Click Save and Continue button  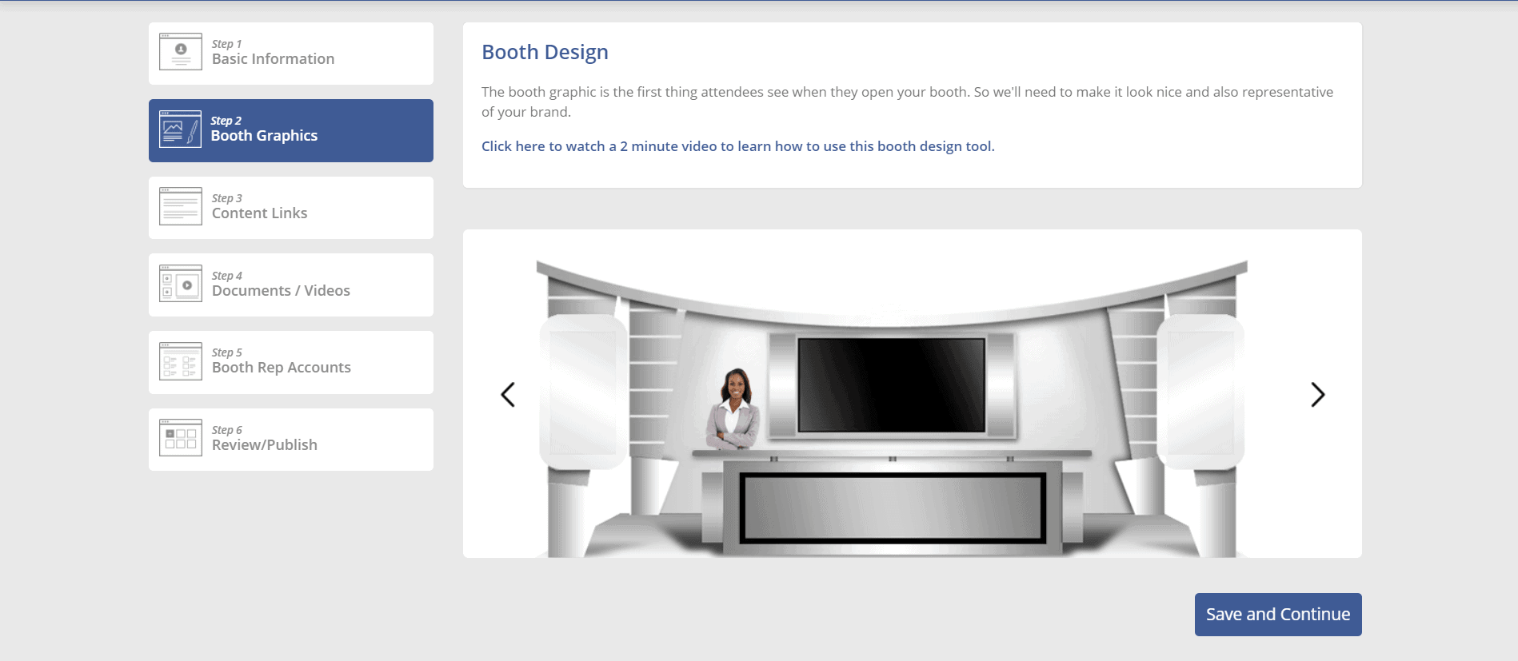click(1278, 615)
